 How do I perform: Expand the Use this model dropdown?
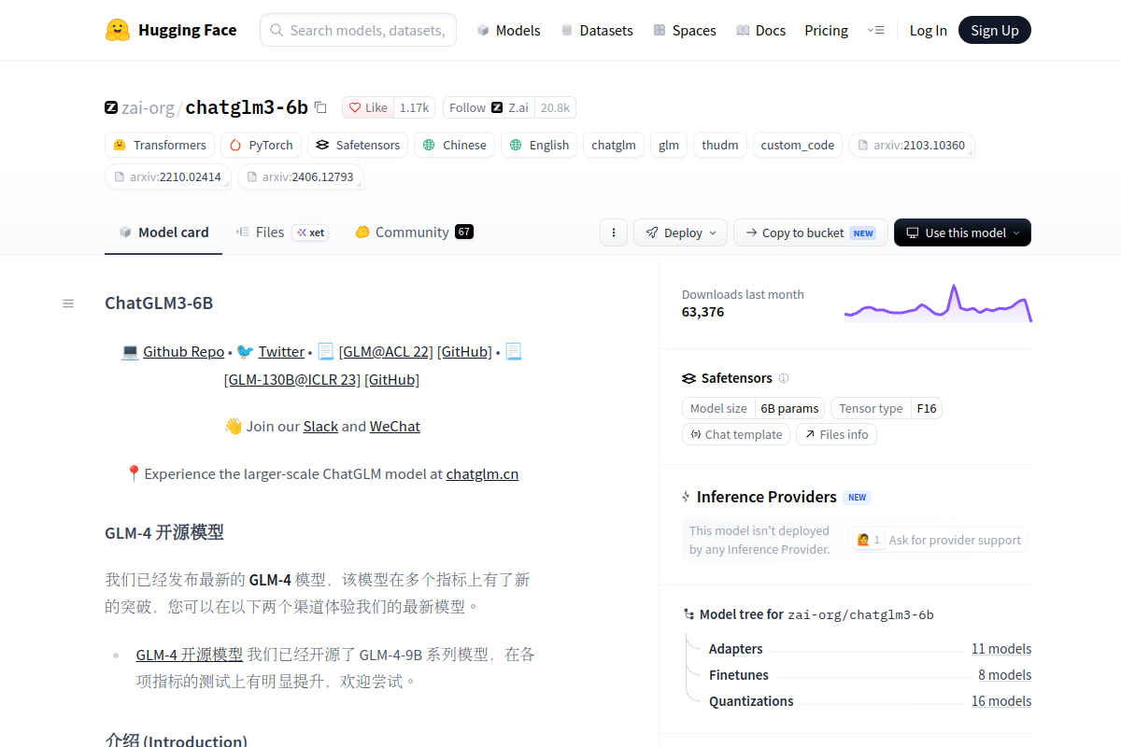click(x=962, y=233)
